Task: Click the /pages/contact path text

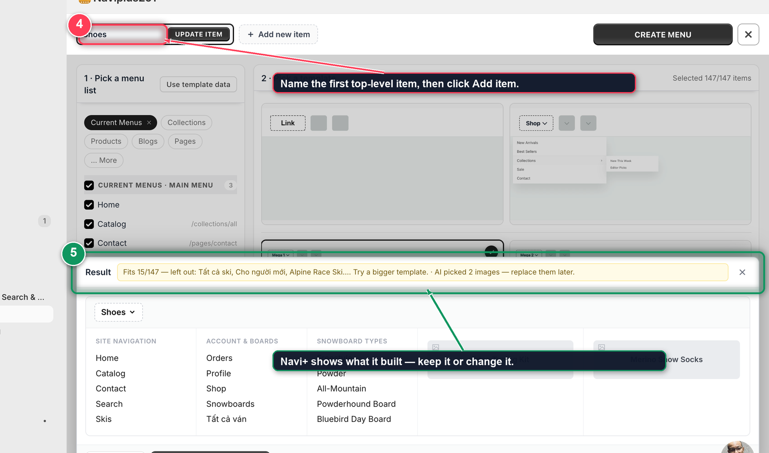Action: (x=213, y=243)
